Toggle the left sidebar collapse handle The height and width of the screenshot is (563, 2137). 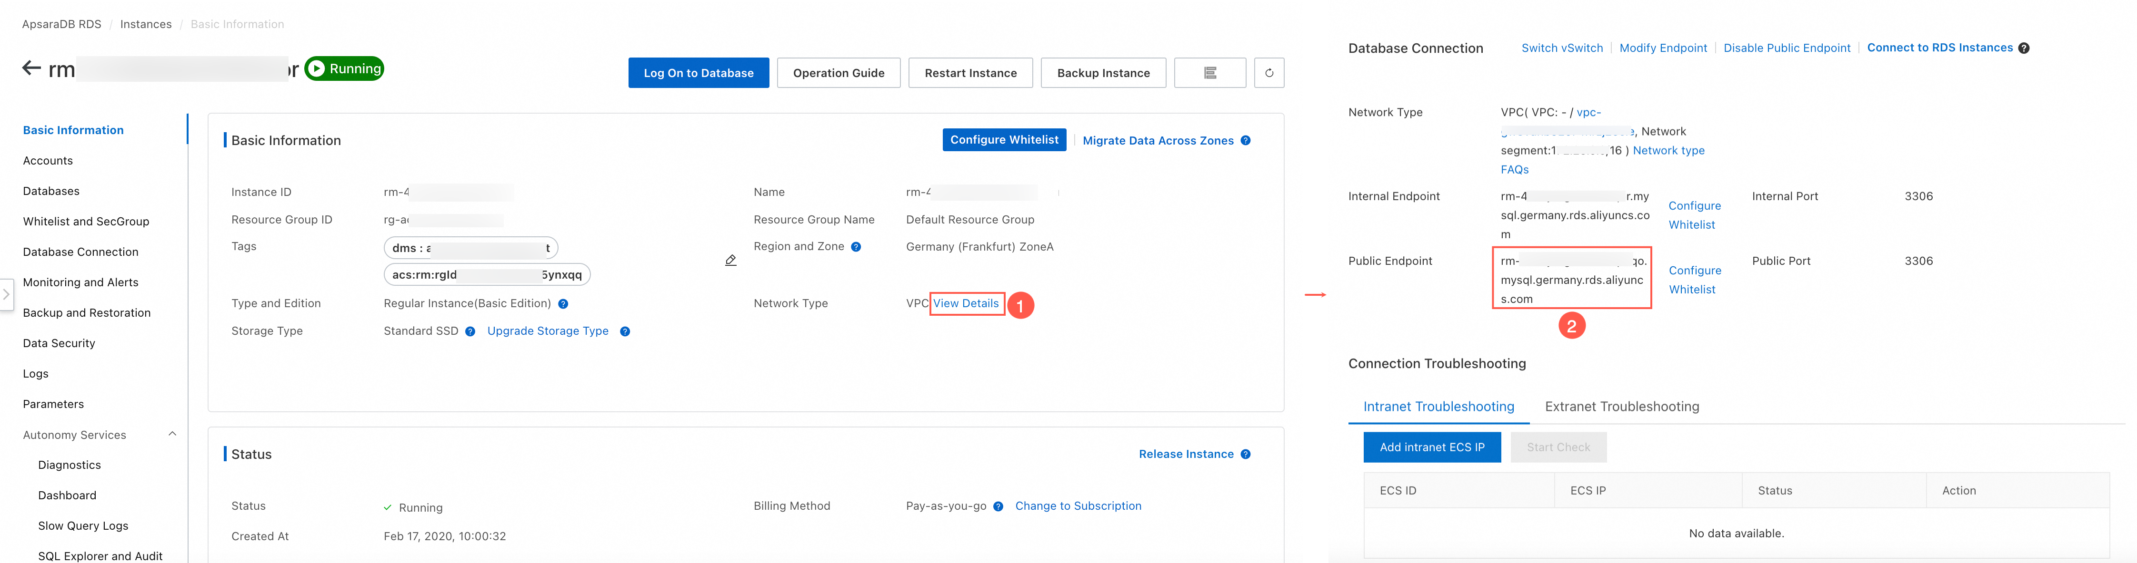6,294
